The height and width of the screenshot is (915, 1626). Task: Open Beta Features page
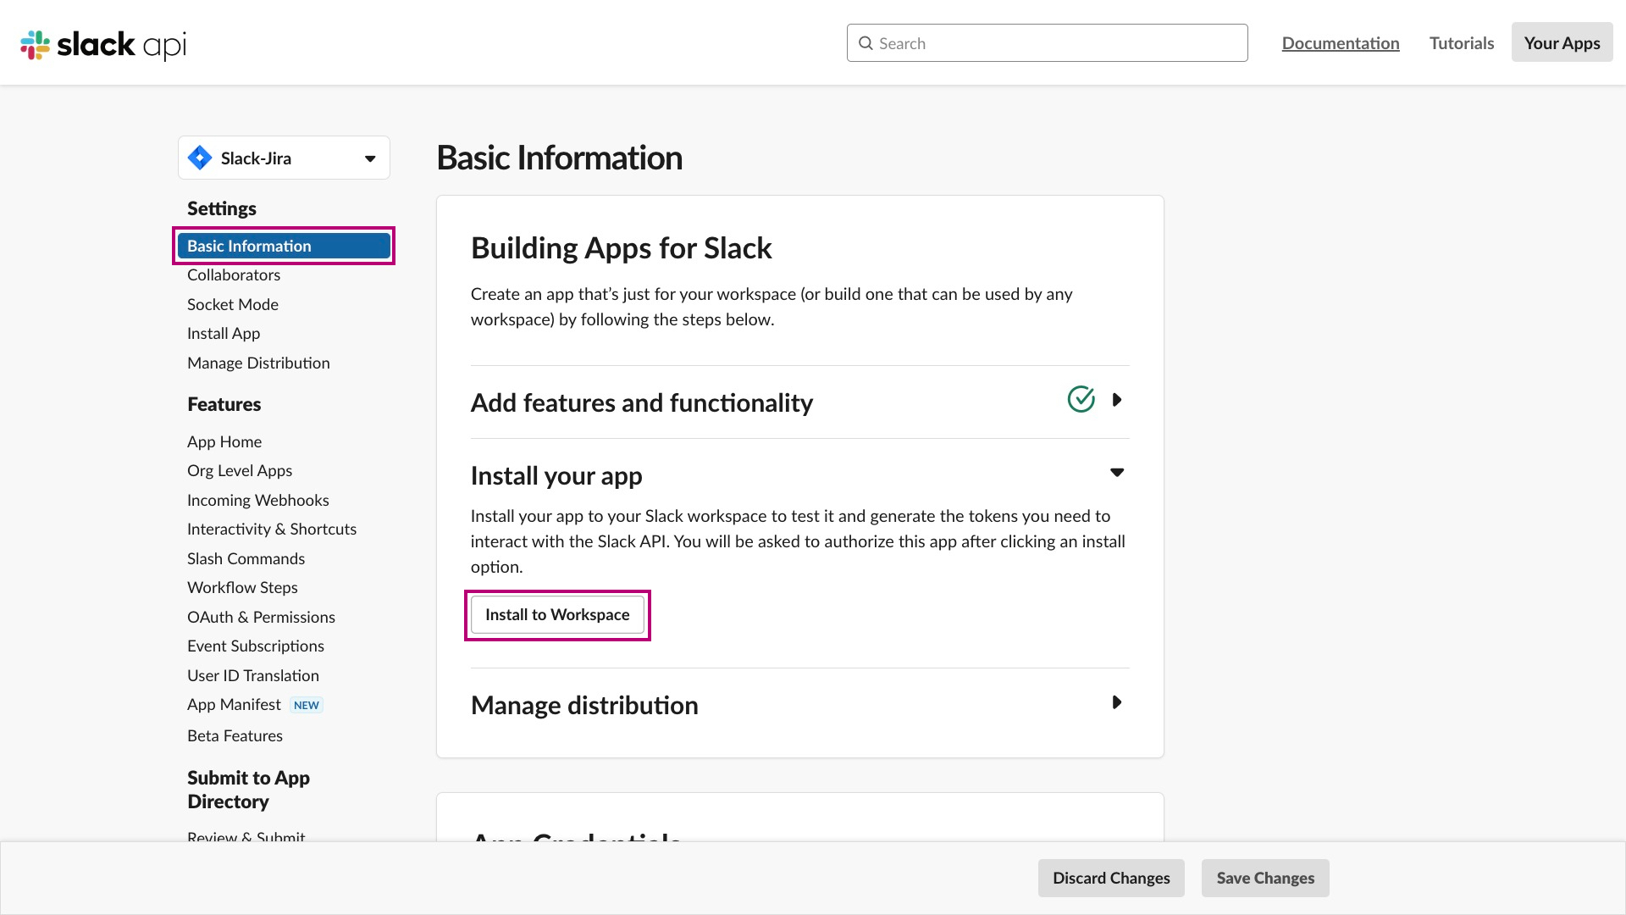[235, 736]
